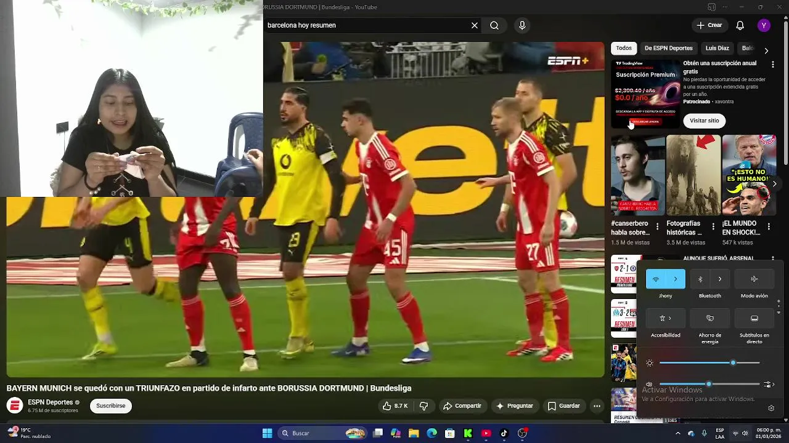Open File Explorer from the taskbar
The width and height of the screenshot is (789, 443).
tap(414, 433)
